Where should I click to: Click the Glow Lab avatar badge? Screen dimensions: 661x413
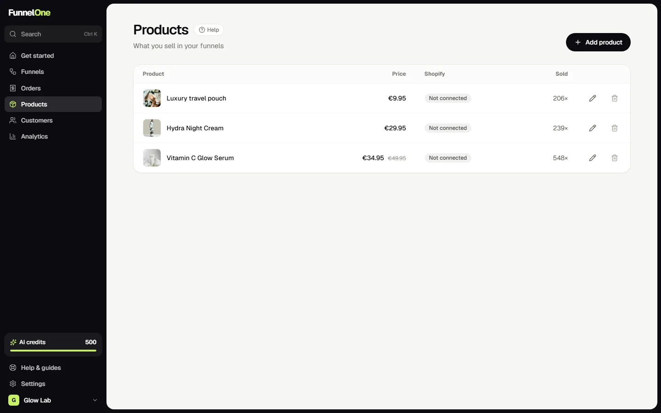click(x=14, y=400)
